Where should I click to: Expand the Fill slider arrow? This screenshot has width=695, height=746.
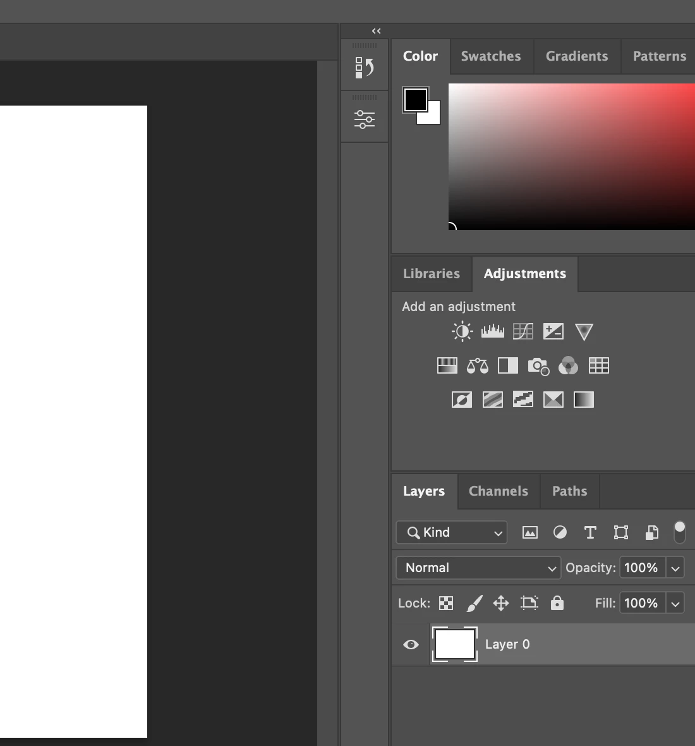click(675, 604)
